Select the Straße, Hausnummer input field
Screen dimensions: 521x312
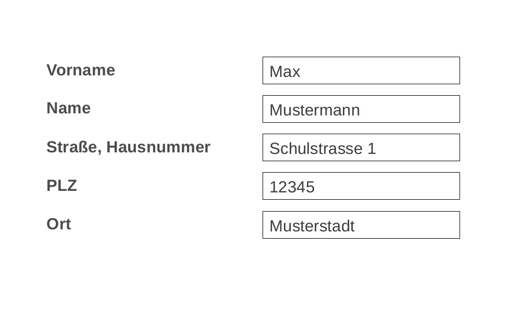coord(361,147)
